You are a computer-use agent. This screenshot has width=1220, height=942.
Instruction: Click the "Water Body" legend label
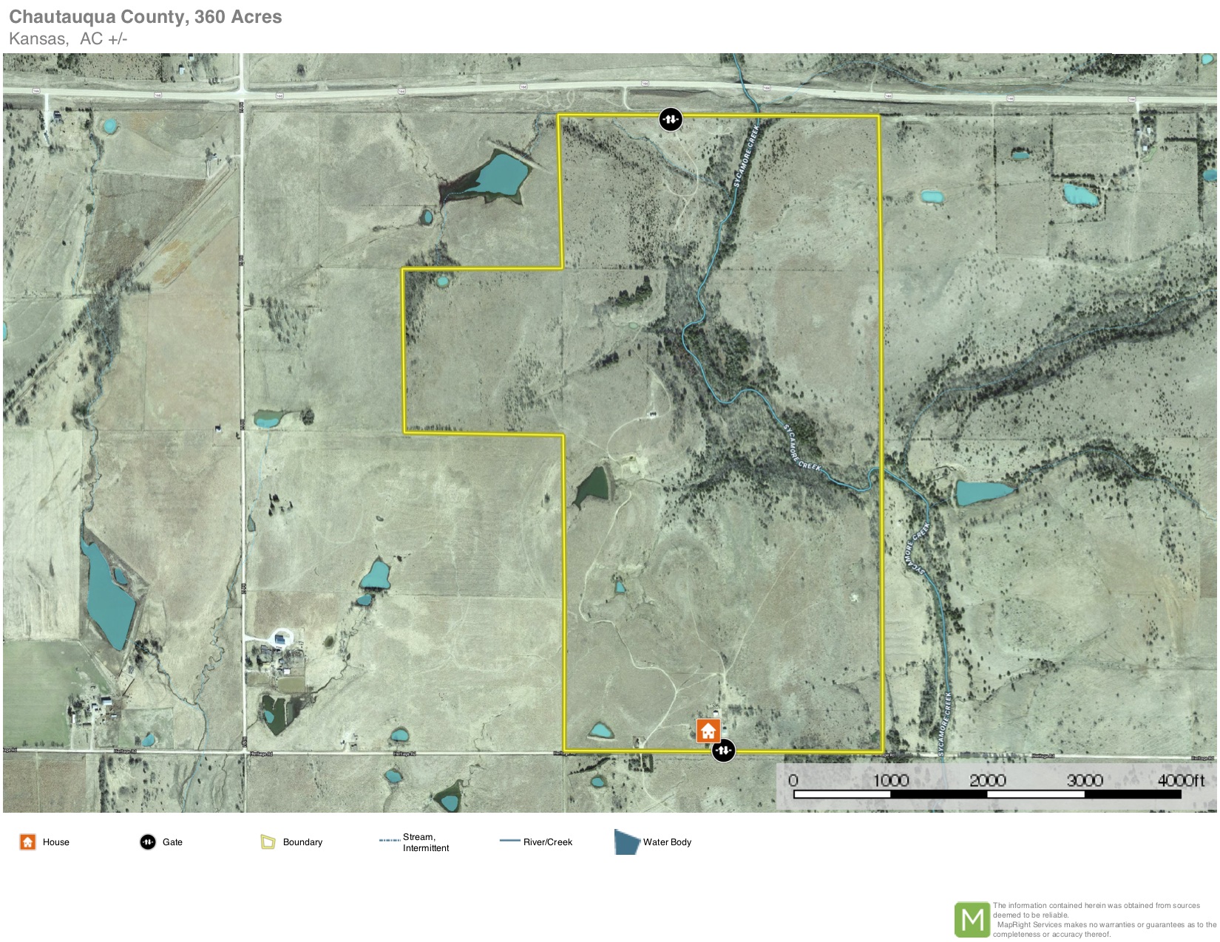(667, 842)
